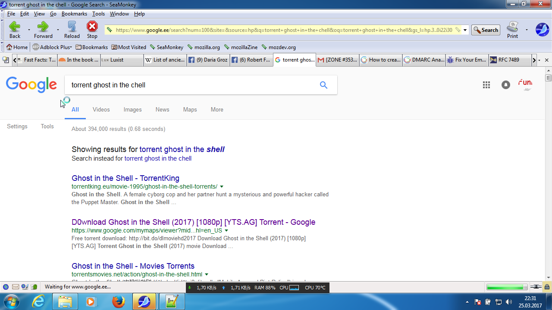552x310 pixels.
Task: Open the 'Ghost in the Shell - Movies Torrents' result
Action: point(133,266)
